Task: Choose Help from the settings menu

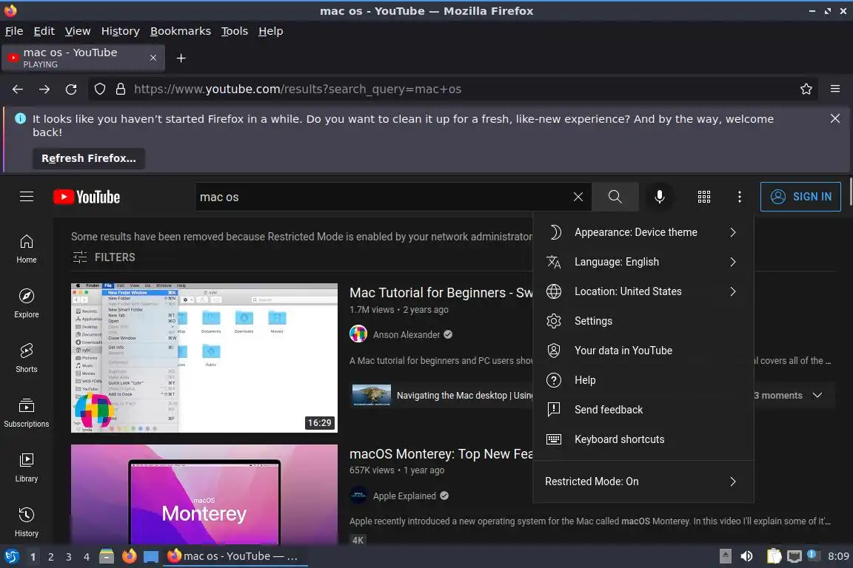Action: click(643, 380)
